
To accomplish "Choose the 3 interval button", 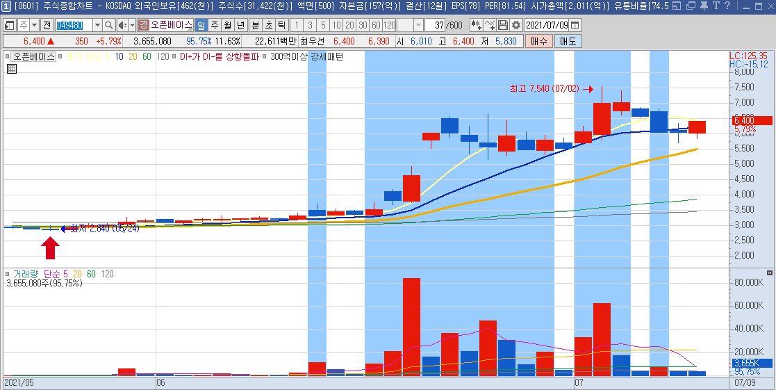I will click(x=310, y=25).
